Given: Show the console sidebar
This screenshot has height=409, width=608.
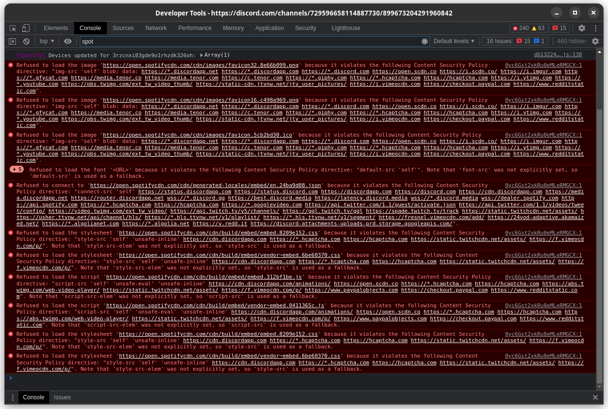Looking at the screenshot, I should (x=12, y=41).
